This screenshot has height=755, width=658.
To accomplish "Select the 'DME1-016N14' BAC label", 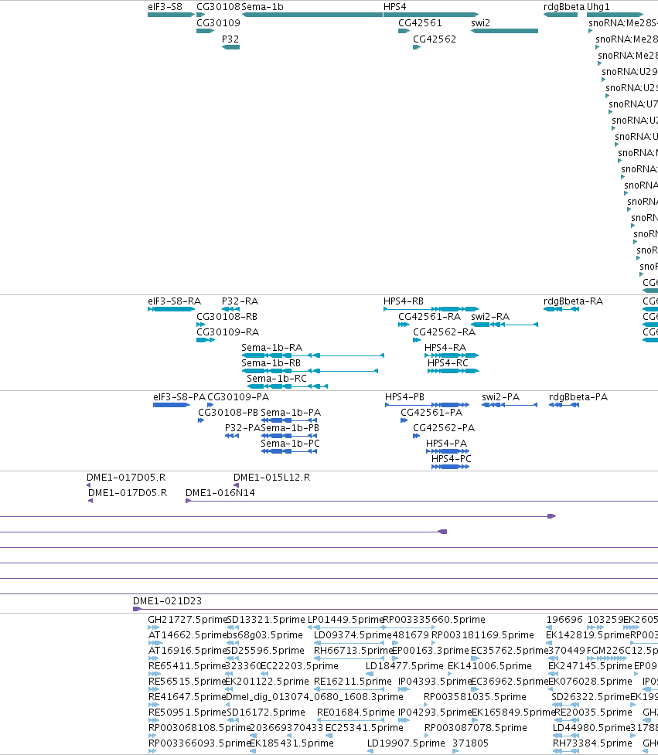I will (220, 492).
